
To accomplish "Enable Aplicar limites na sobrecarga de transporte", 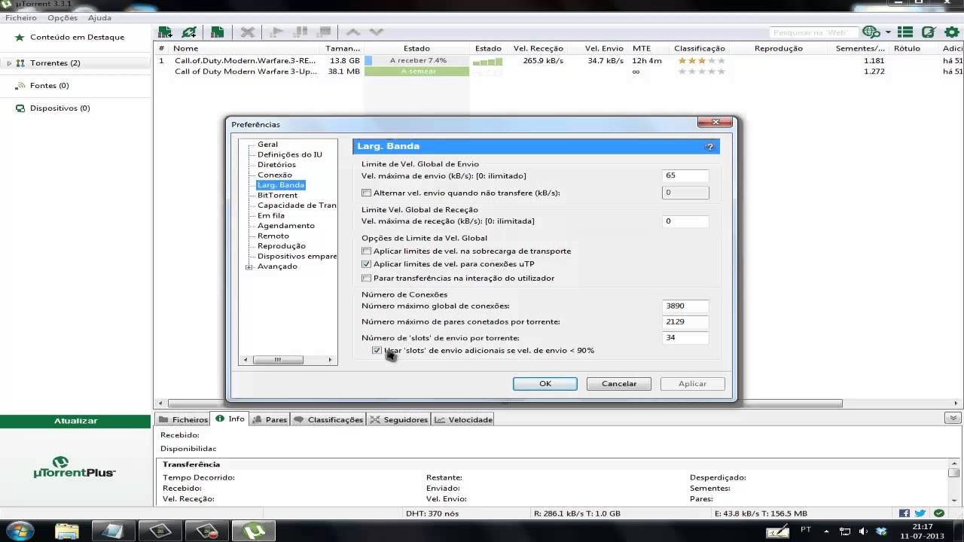I will point(367,251).
